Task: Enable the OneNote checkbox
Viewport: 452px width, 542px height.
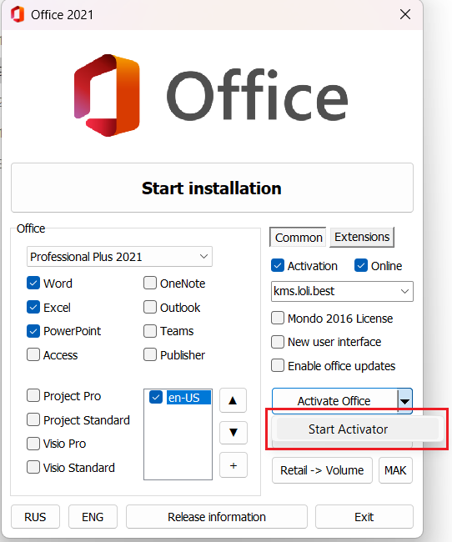Action: 150,283
